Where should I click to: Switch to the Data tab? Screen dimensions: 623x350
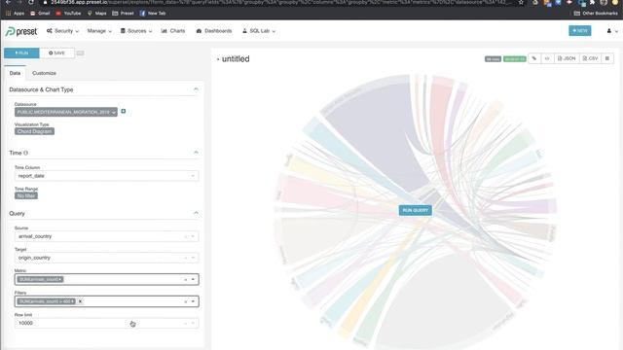coord(16,73)
